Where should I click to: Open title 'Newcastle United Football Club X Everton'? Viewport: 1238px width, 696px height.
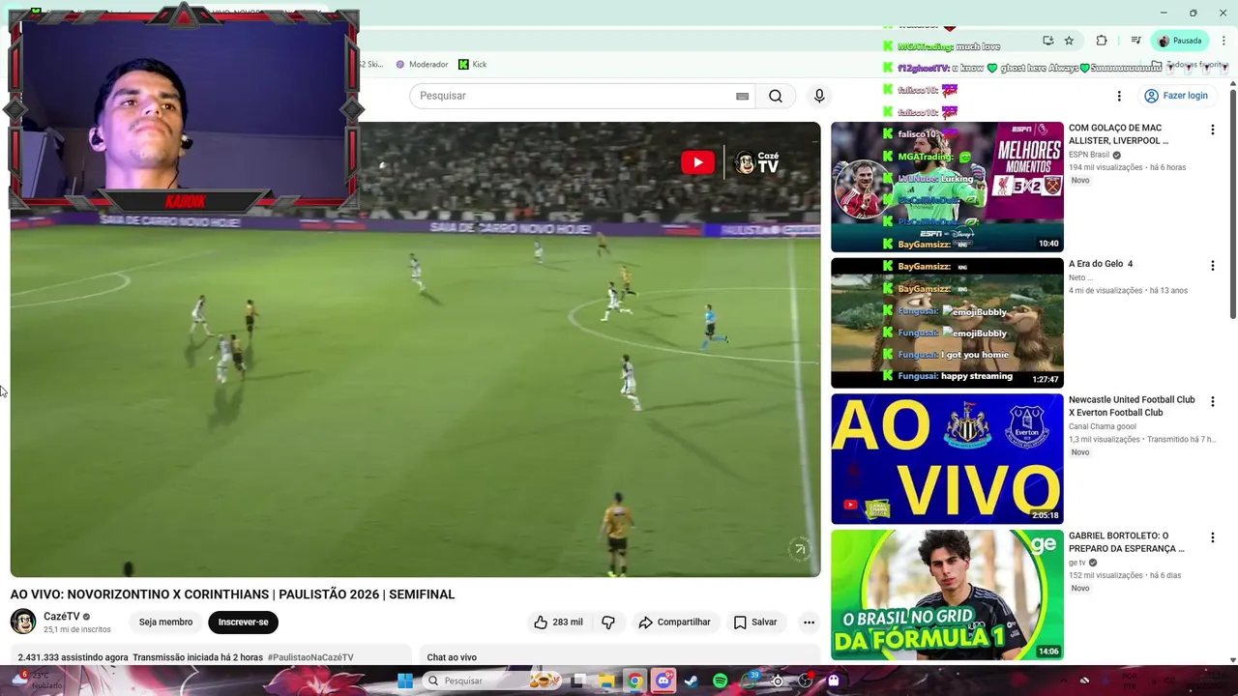point(1132,406)
